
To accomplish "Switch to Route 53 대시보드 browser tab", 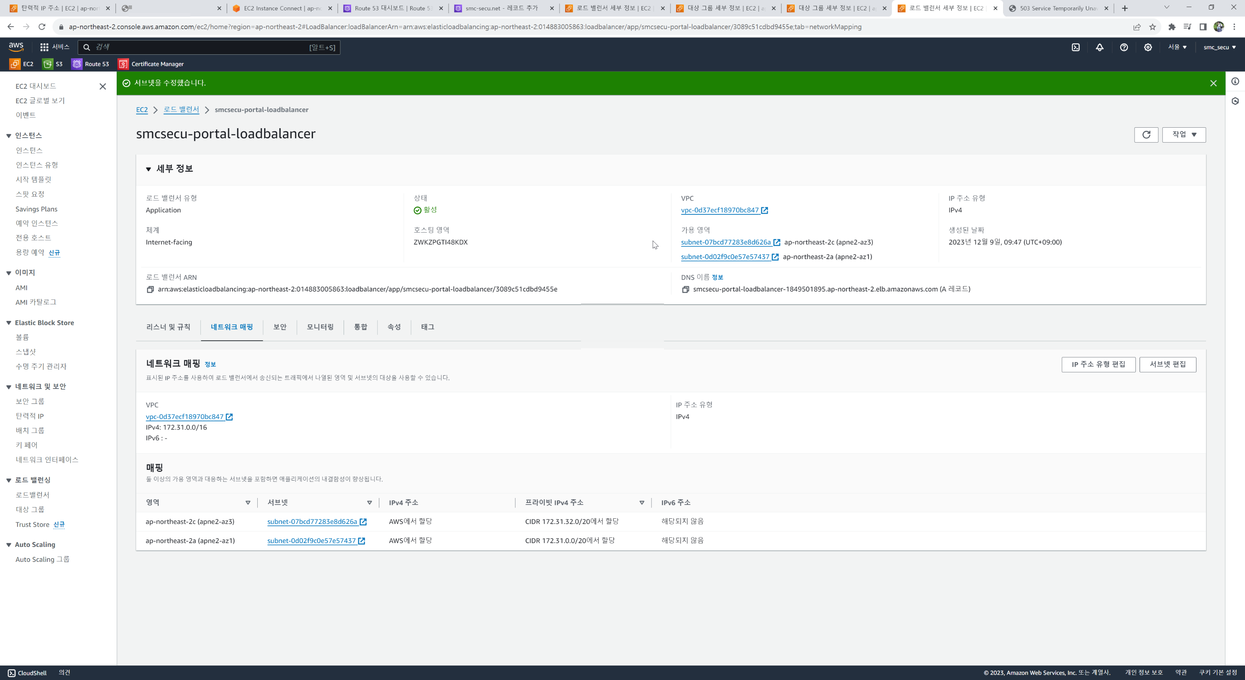I will click(x=393, y=8).
